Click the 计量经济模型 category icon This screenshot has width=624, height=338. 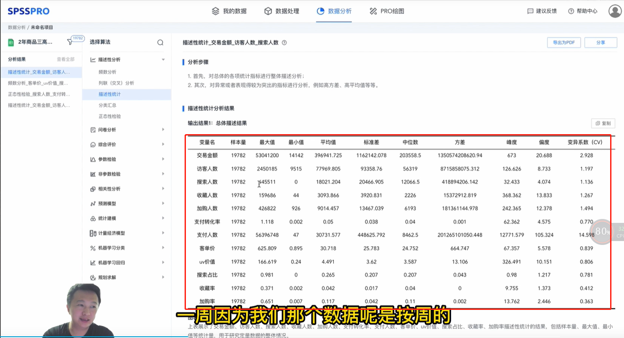(93, 233)
